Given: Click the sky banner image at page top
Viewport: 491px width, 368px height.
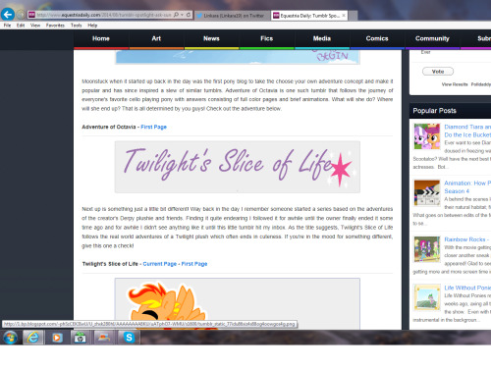Looking at the screenshot, I should (238, 57).
